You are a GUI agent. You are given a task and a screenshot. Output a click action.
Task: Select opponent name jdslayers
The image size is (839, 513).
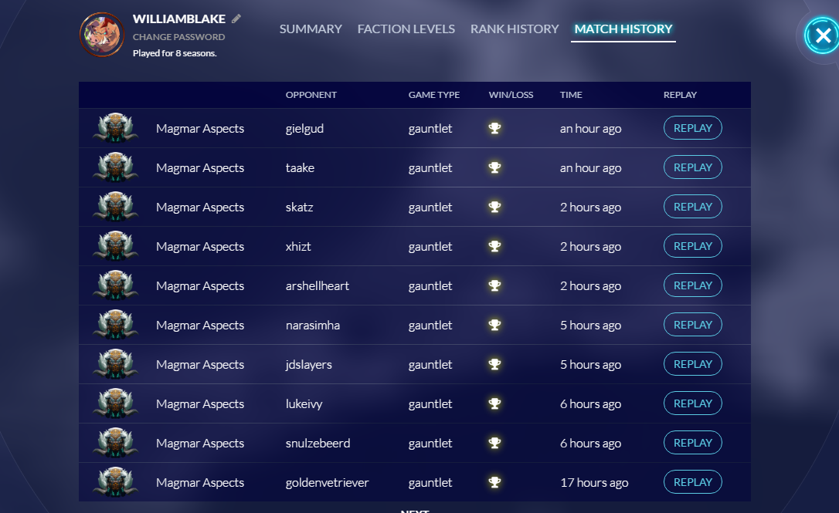coord(309,365)
